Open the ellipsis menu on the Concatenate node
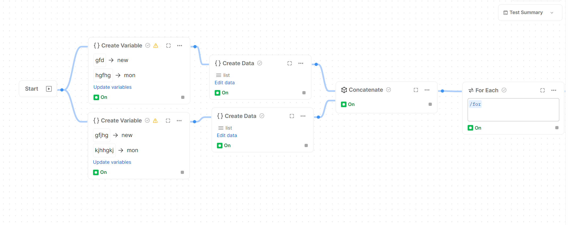This screenshot has width=568, height=225. pos(427,90)
